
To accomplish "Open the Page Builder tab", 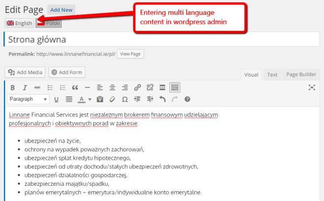I will [301, 74].
